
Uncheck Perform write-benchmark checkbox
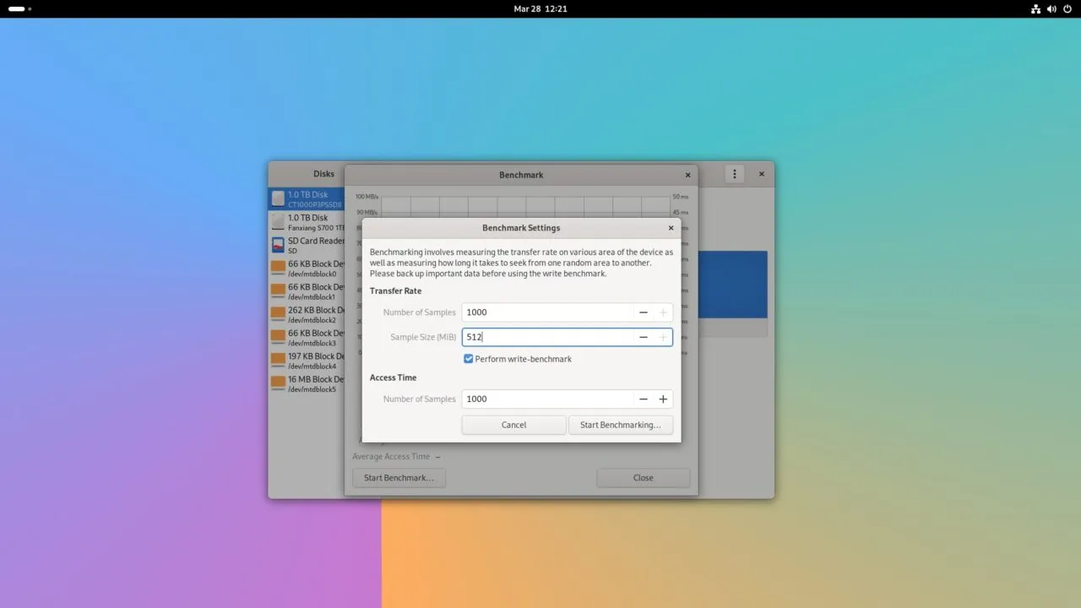[x=469, y=359]
